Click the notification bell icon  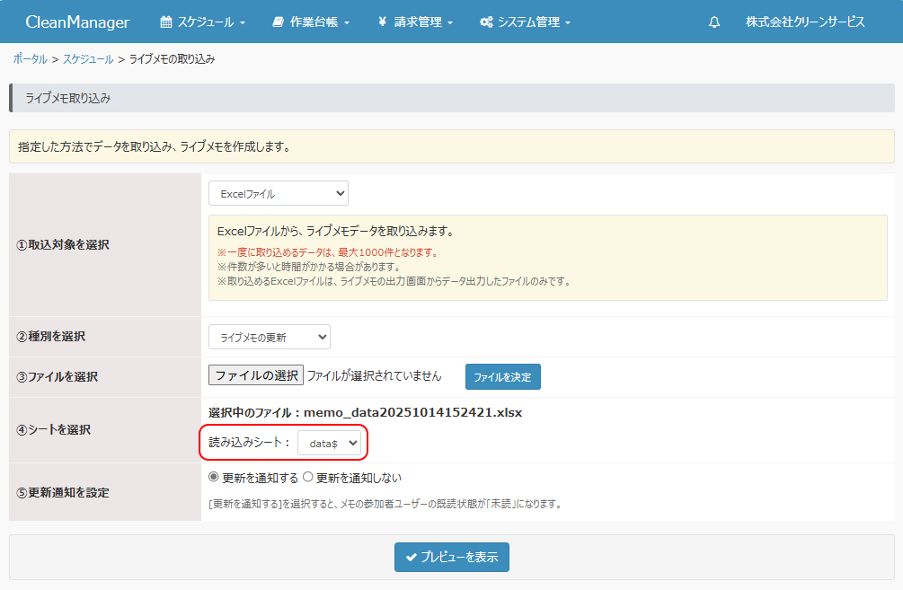[714, 22]
